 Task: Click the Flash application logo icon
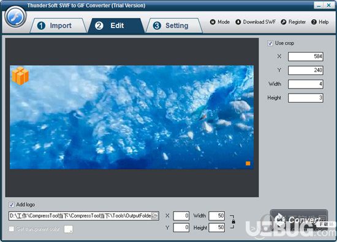pyautogui.click(x=15, y=16)
